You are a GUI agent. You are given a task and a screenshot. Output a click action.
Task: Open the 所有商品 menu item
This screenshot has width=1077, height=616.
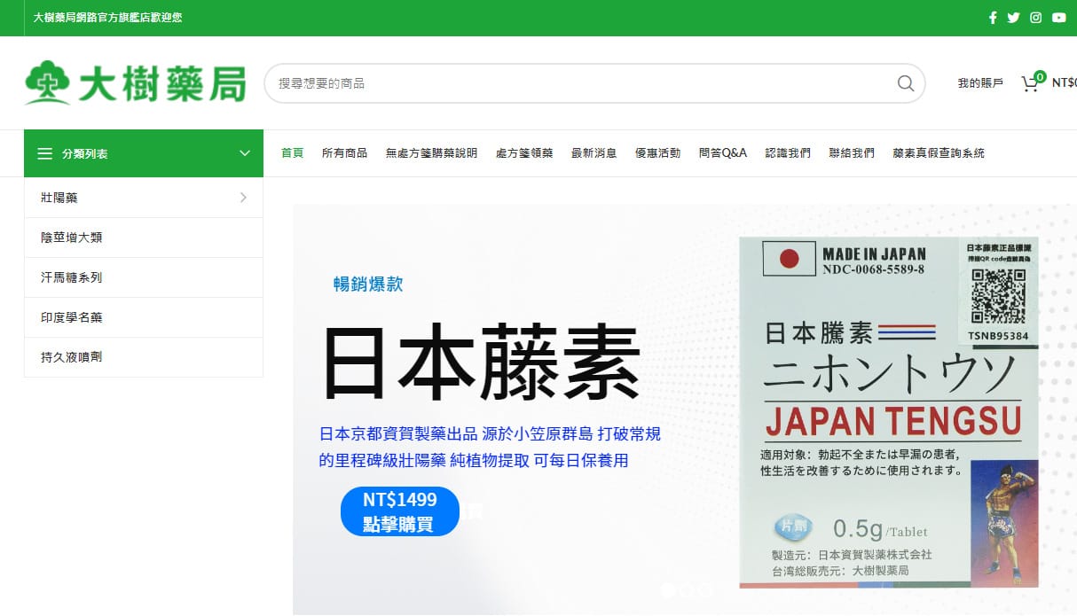(344, 153)
